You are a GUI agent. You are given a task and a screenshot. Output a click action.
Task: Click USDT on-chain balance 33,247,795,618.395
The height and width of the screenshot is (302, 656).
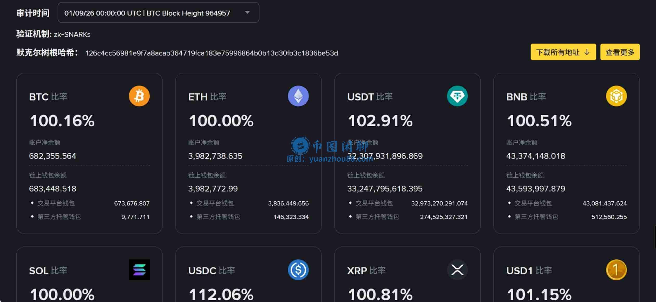click(385, 189)
